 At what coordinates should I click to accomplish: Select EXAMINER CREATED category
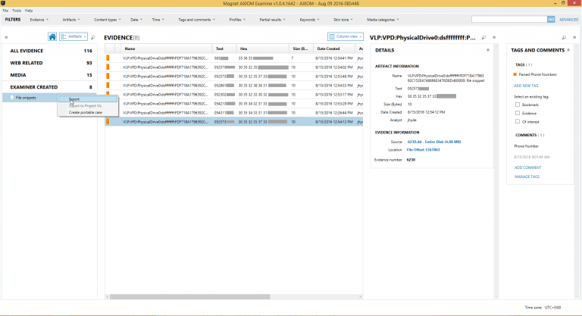(x=50, y=87)
